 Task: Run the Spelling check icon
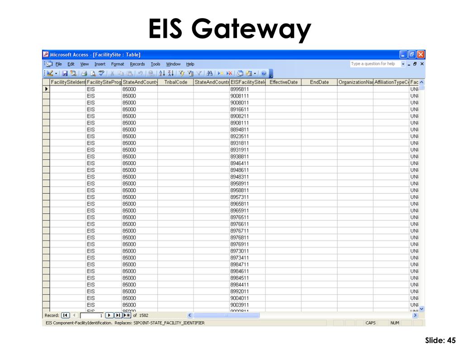click(101, 73)
